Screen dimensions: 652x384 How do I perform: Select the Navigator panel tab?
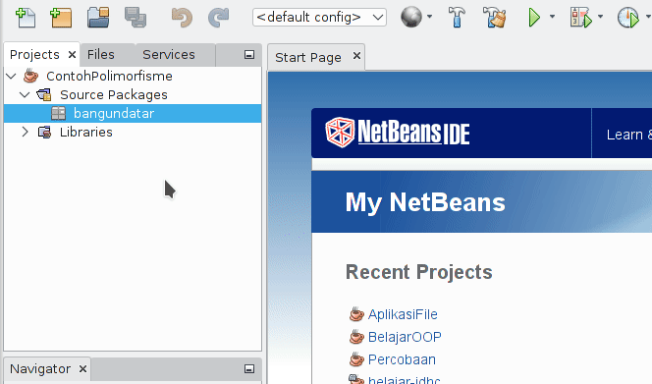pos(40,369)
